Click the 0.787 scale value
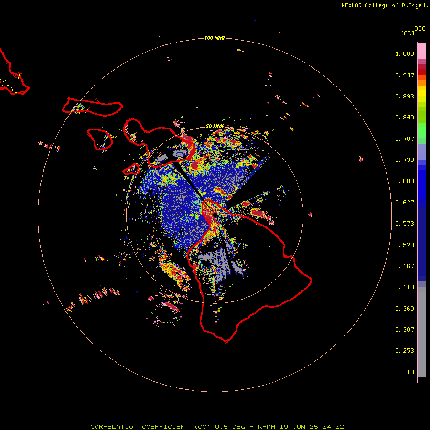This screenshot has height=430, width=430. point(405,139)
